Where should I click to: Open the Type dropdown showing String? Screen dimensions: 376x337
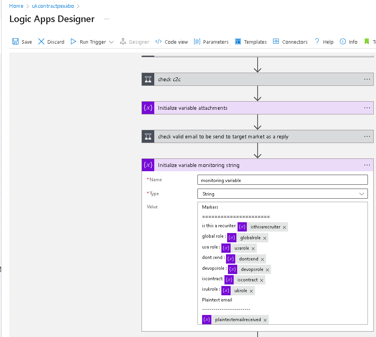click(282, 194)
